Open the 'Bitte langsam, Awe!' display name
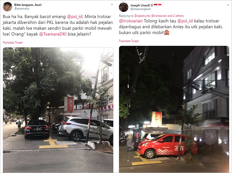This screenshot has height=173, width=232. tap(28, 5)
